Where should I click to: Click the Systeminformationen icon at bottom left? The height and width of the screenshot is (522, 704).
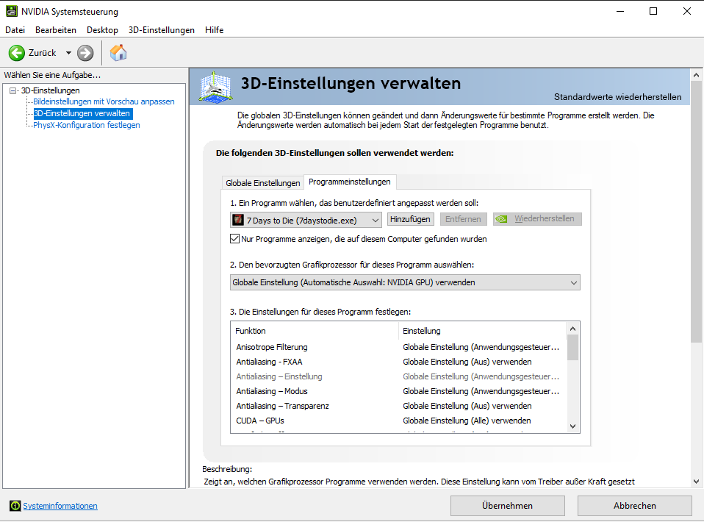[x=15, y=506]
